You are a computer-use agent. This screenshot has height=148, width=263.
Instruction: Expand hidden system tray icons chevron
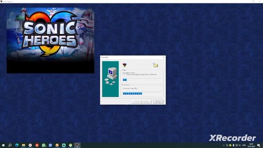(224, 145)
